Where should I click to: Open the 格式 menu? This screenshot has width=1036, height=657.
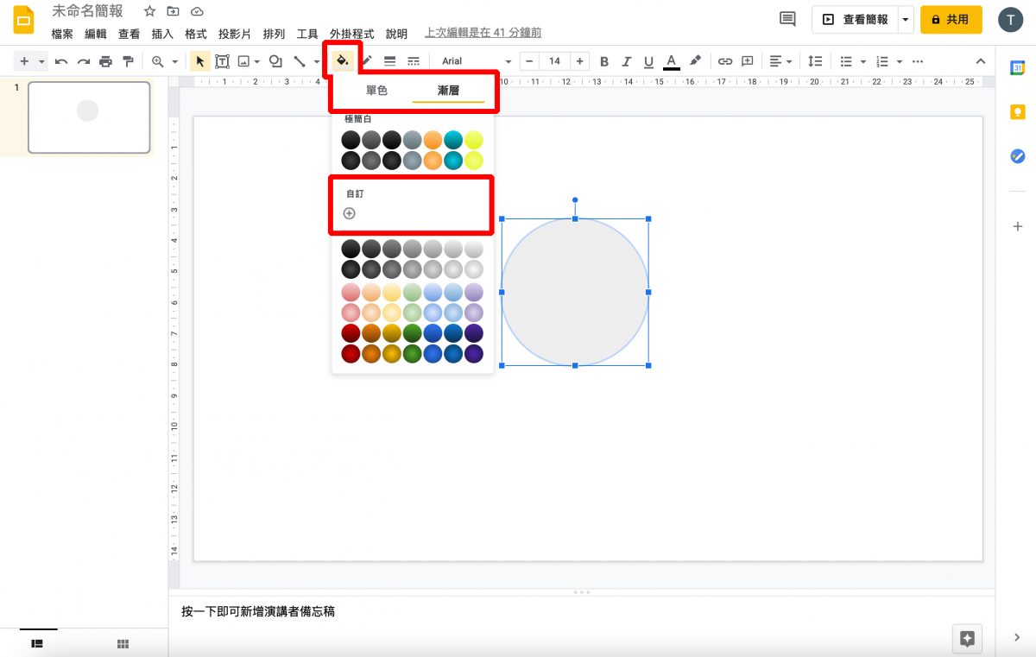(196, 34)
